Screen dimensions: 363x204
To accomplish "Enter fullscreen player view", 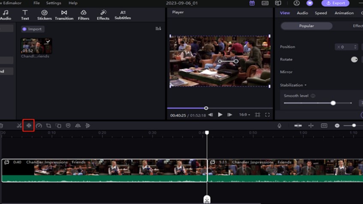I will click(x=267, y=115).
